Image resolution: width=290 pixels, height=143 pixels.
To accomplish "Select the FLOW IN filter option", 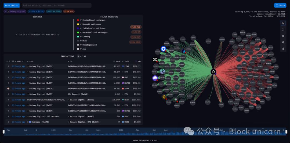I will 136,32.
